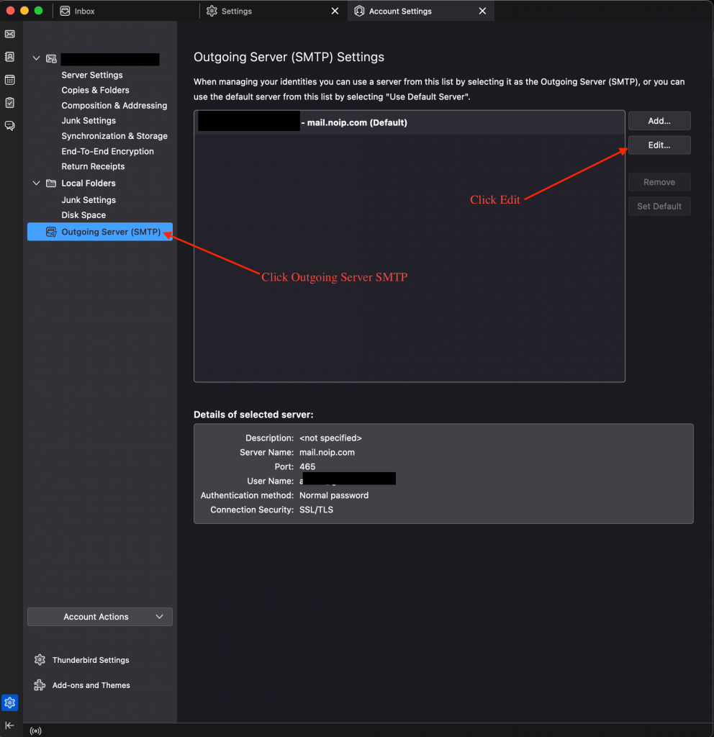Image resolution: width=714 pixels, height=737 pixels.
Task: Collapse the mail account tree chevron
Action: click(36, 58)
